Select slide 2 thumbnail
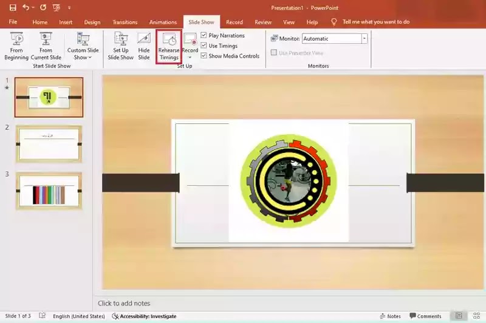486x323 pixels. tap(49, 144)
